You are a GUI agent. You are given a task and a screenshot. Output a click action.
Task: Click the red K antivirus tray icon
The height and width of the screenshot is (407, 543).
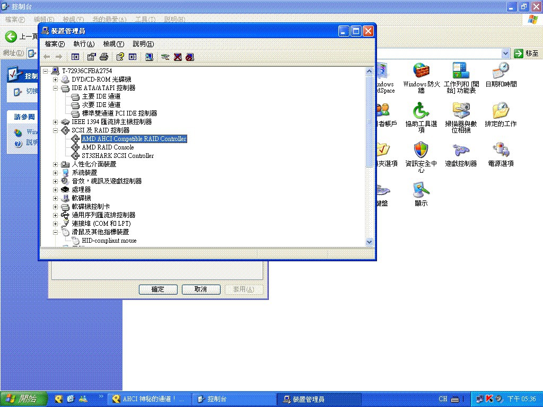(489, 399)
